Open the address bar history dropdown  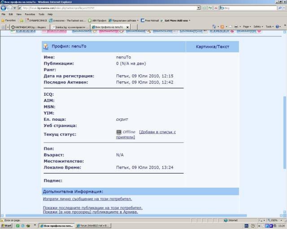[x=199, y=8]
